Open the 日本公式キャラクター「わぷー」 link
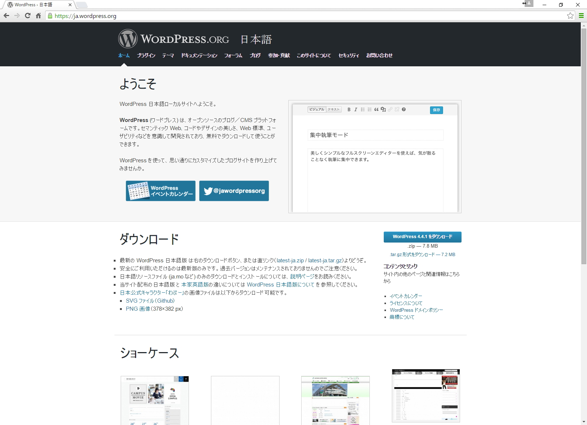This screenshot has width=587, height=425. tap(152, 293)
